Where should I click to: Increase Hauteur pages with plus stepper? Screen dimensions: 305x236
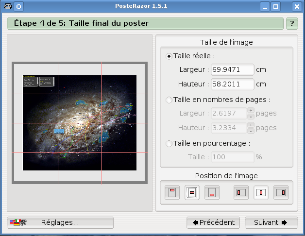[x=251, y=125]
